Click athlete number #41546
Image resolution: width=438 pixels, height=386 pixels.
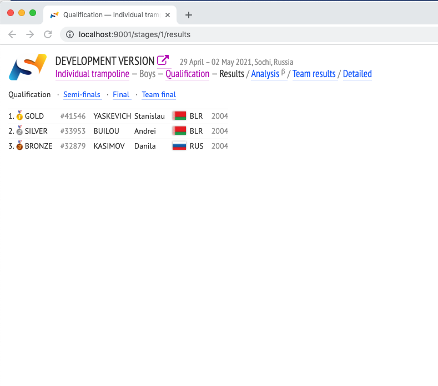tap(73, 116)
